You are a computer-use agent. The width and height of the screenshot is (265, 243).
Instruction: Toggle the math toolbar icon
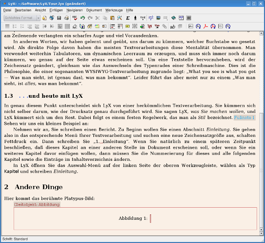181,18
